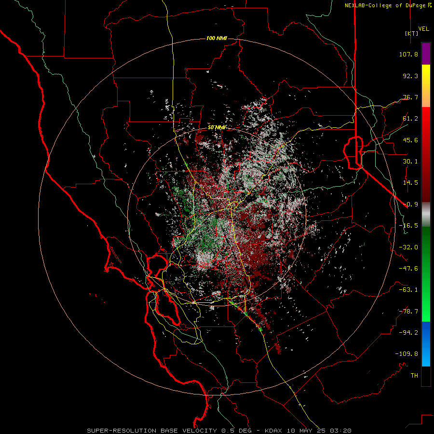Click the -94.2 legend value

pos(408,333)
